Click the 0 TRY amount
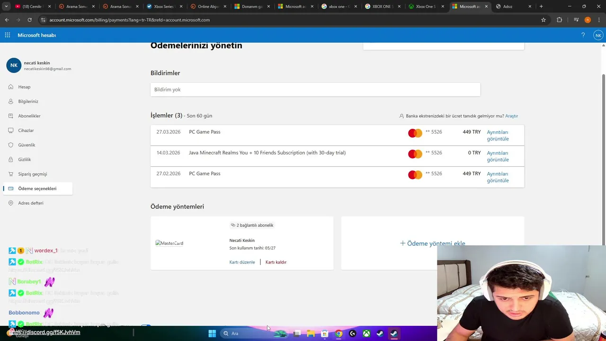The image size is (606, 341). [x=474, y=153]
